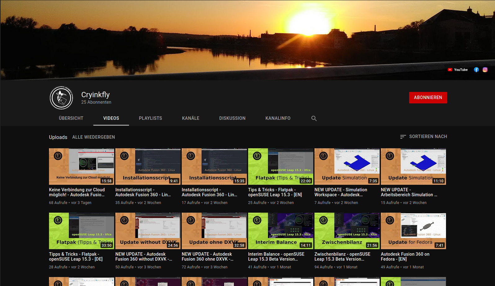Open title Interim Balance - openSUSE Leap
The height and width of the screenshot is (286, 495).
pyautogui.click(x=276, y=257)
